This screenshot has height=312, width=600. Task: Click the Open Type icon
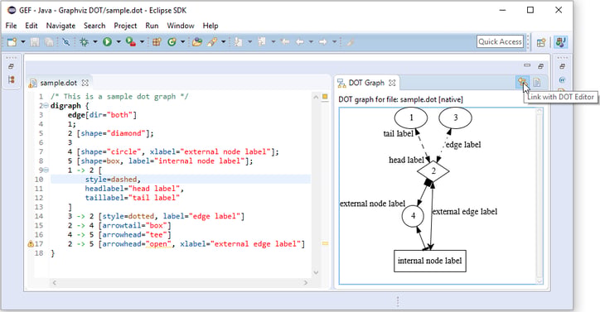[x=197, y=41]
